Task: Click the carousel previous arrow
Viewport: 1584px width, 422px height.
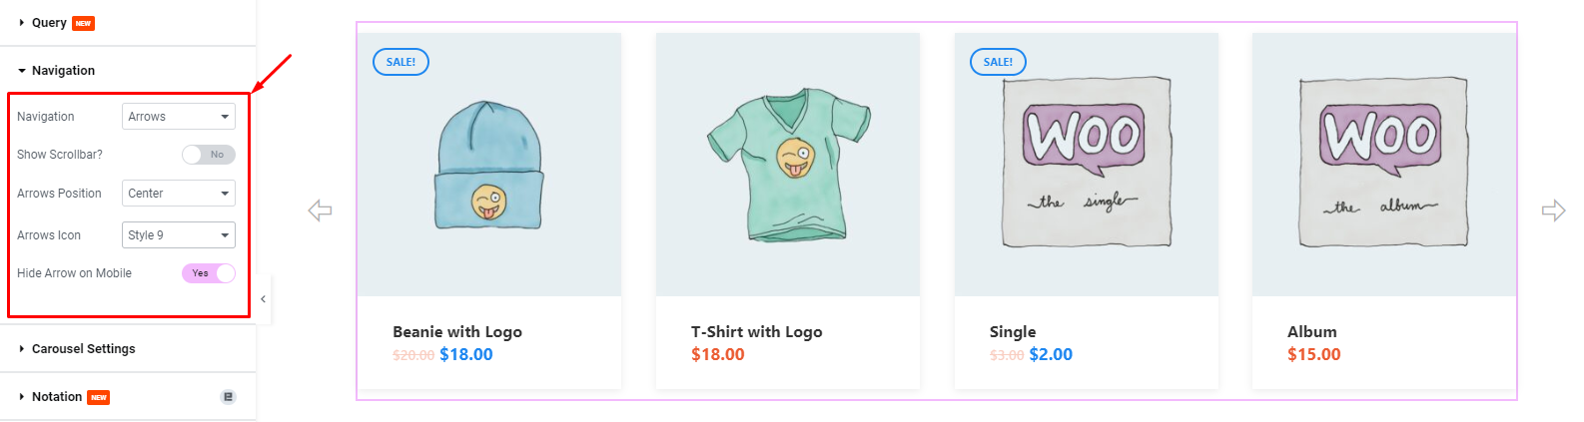Action: click(x=320, y=211)
